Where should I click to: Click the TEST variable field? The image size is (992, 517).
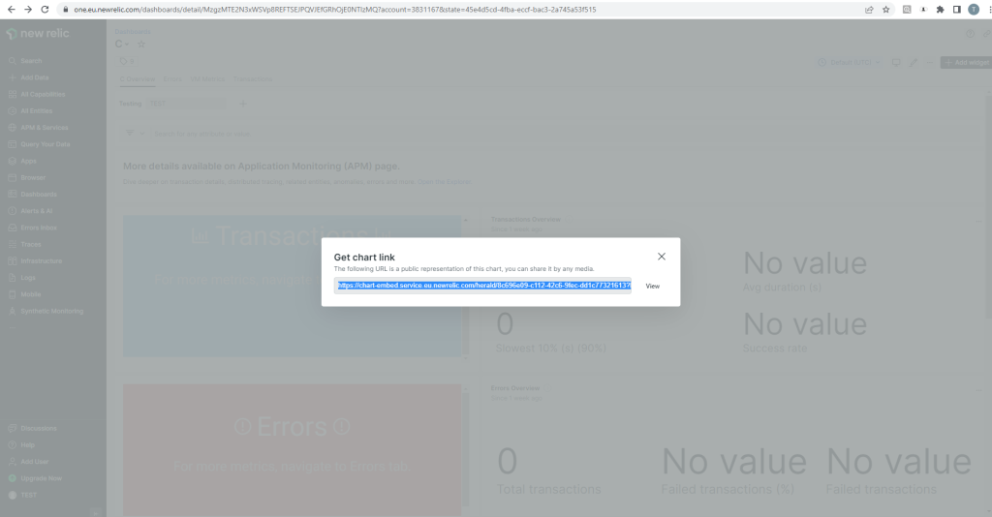tap(187, 104)
